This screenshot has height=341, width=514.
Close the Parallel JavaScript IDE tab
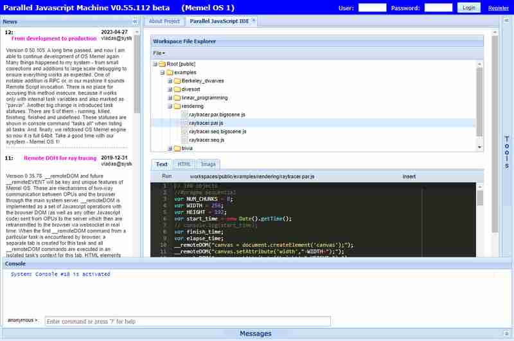[x=253, y=21]
